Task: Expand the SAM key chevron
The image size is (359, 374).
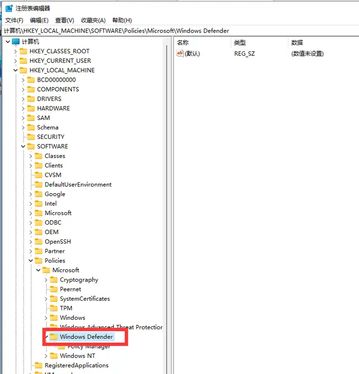Action: 23,118
